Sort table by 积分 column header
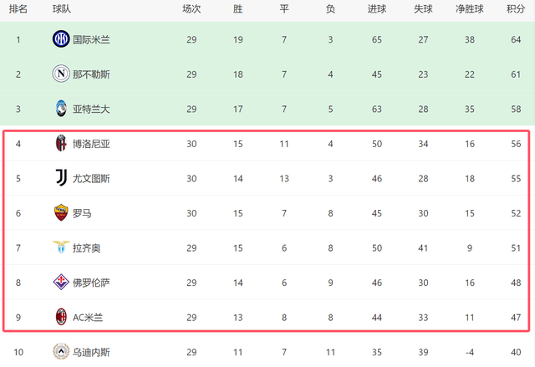The width and height of the screenshot is (535, 367). pos(516,9)
